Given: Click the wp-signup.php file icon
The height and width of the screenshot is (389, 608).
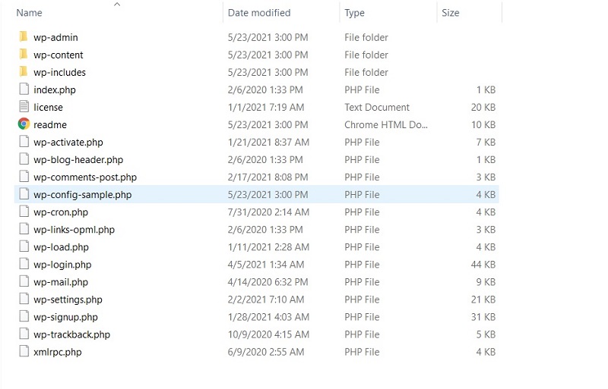Looking at the screenshot, I should coord(24,316).
